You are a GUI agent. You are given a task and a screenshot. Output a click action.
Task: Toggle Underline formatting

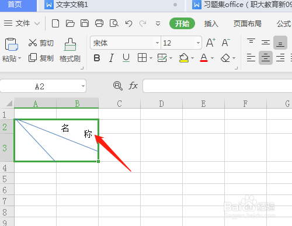[x=126, y=58]
